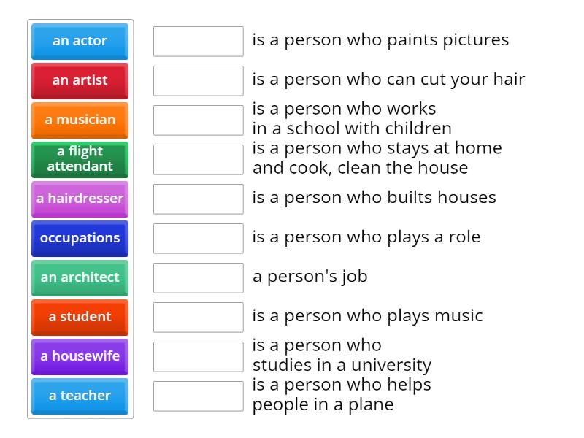The height and width of the screenshot is (438, 584).
Task: Select the slot next to "plays a role"
Action: 198,239
